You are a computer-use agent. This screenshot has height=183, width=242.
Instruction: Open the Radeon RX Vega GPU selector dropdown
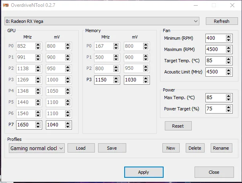(102, 21)
